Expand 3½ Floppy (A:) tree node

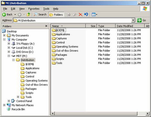(9, 43)
